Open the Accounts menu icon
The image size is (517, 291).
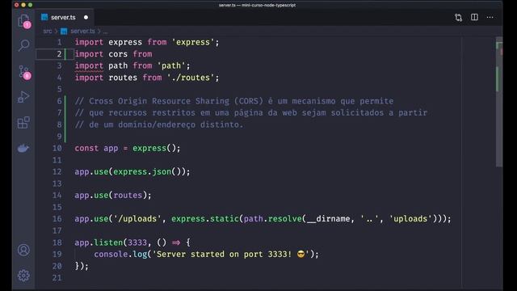[x=23, y=250]
